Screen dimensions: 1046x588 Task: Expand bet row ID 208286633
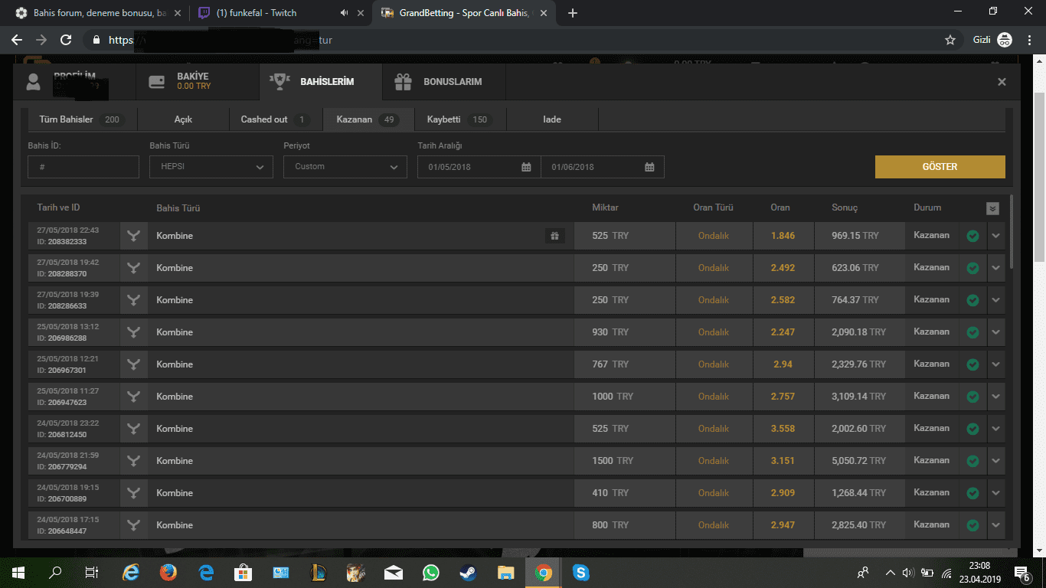[x=995, y=300]
